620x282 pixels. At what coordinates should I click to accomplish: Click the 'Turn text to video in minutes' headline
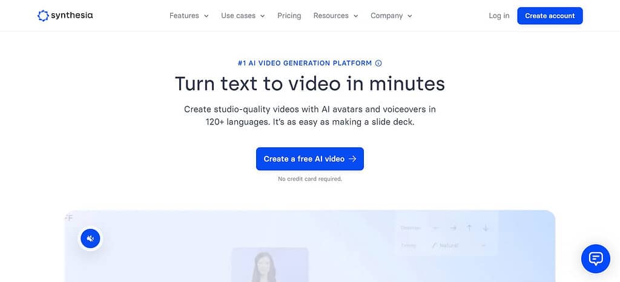(310, 83)
